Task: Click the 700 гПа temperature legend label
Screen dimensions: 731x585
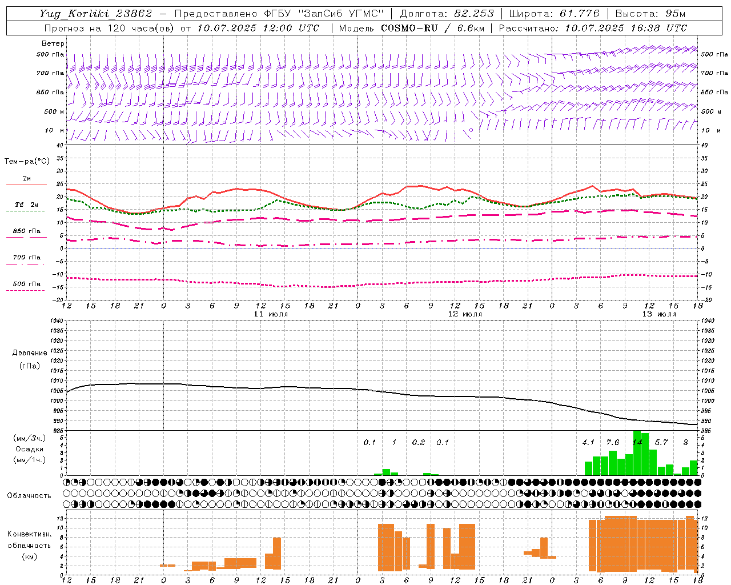Action: (x=27, y=258)
